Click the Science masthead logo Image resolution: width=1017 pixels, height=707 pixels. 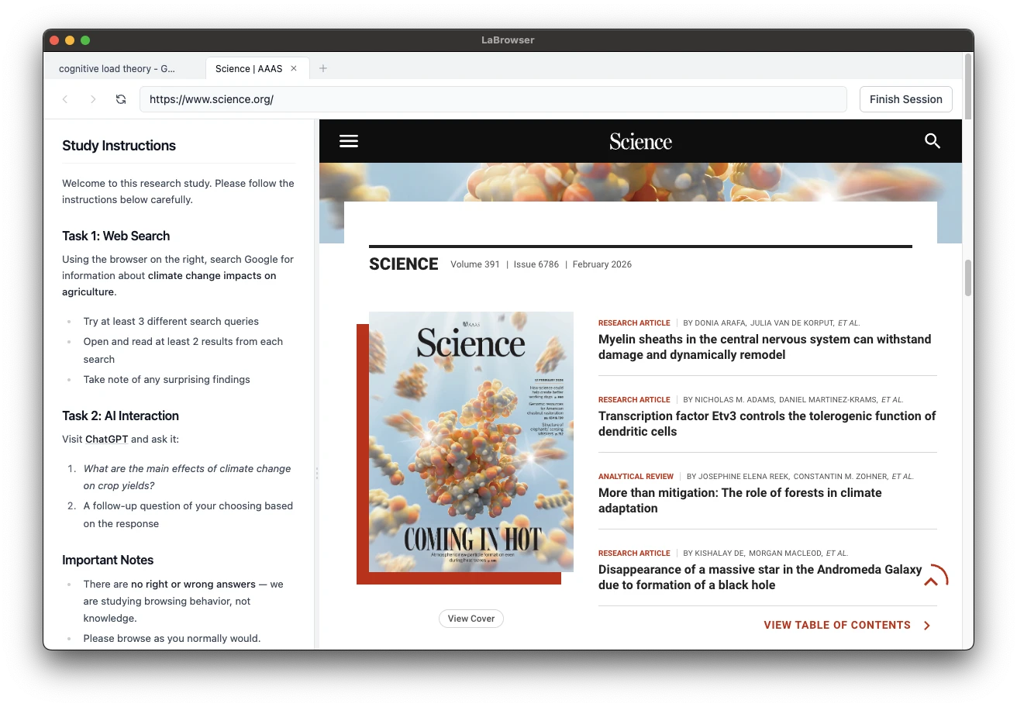tap(640, 141)
